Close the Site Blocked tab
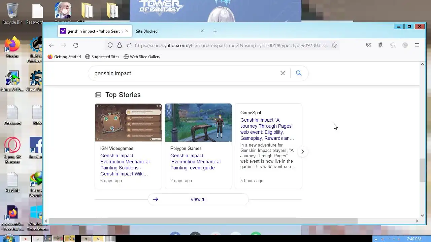The width and height of the screenshot is (431, 242). point(202,31)
